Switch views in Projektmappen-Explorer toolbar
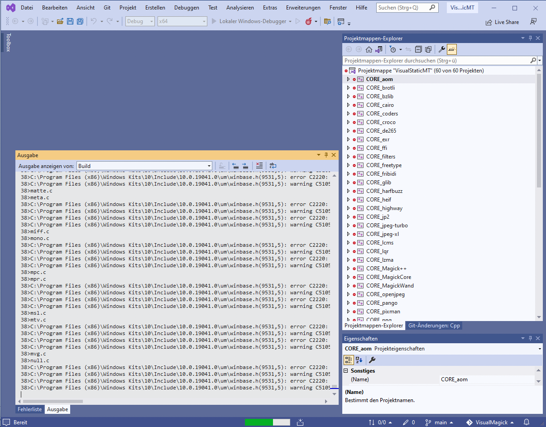The height and width of the screenshot is (427, 546). (x=379, y=49)
